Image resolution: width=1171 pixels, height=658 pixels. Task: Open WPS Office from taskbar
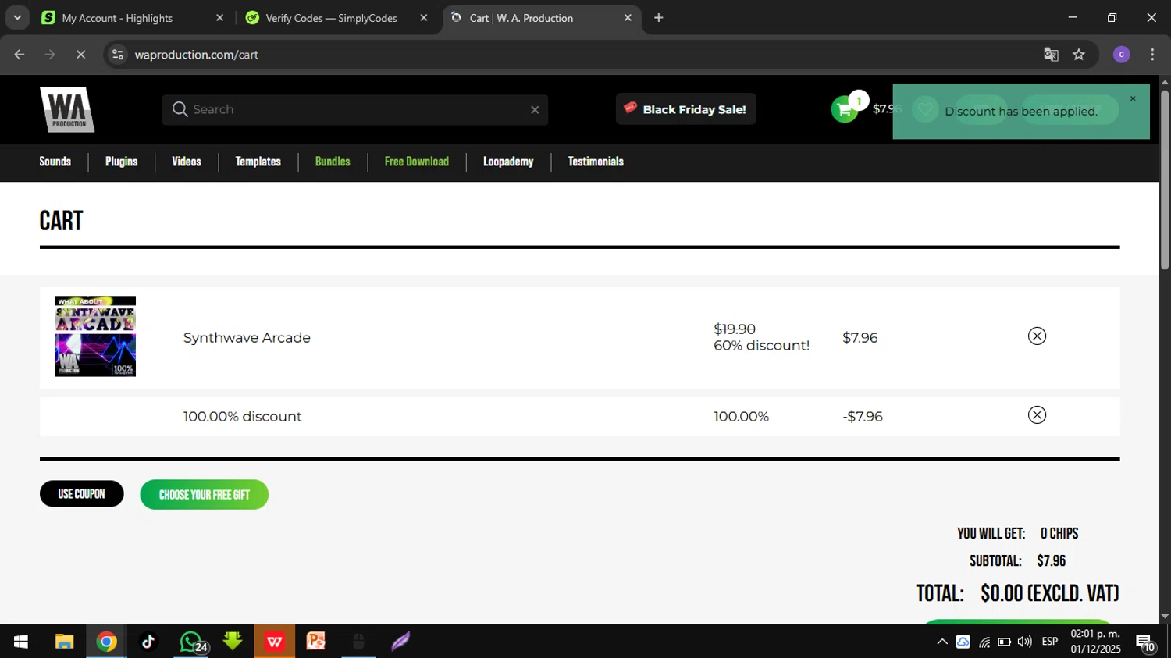[274, 642]
